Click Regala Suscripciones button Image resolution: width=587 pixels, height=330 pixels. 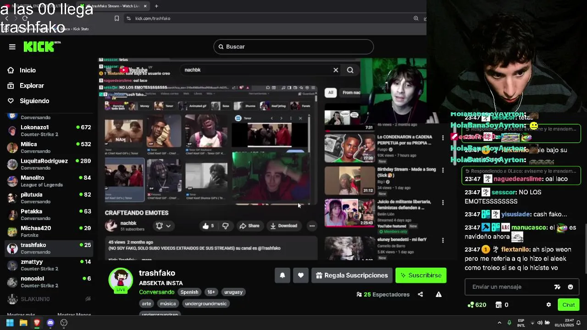pos(352,275)
